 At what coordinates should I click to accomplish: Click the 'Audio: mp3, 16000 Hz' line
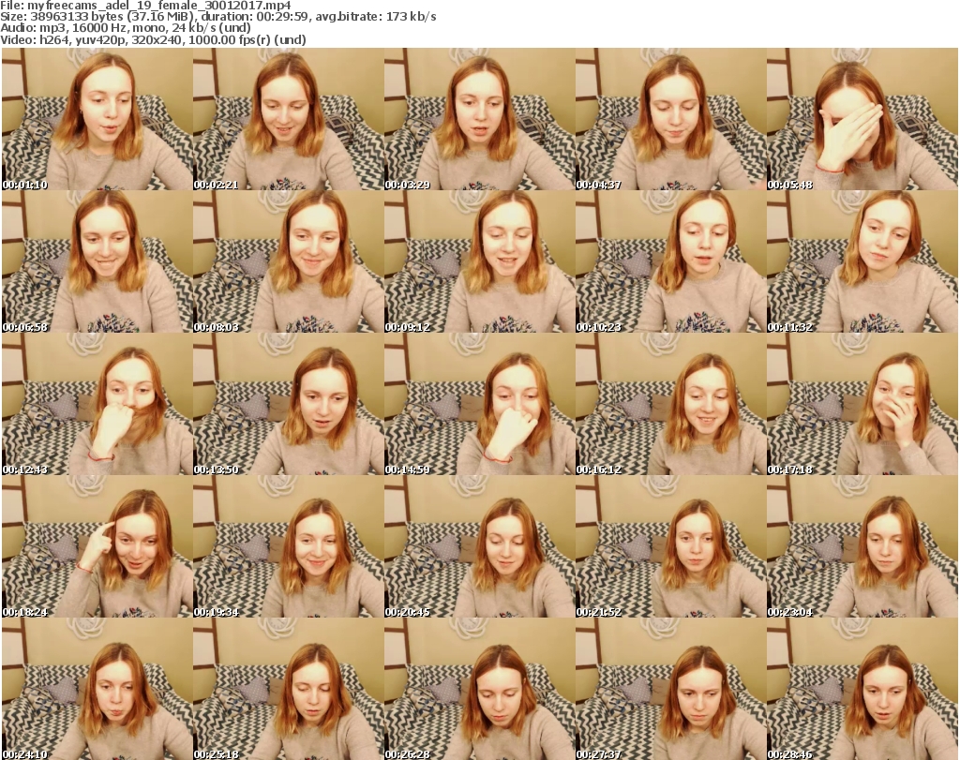click(126, 28)
